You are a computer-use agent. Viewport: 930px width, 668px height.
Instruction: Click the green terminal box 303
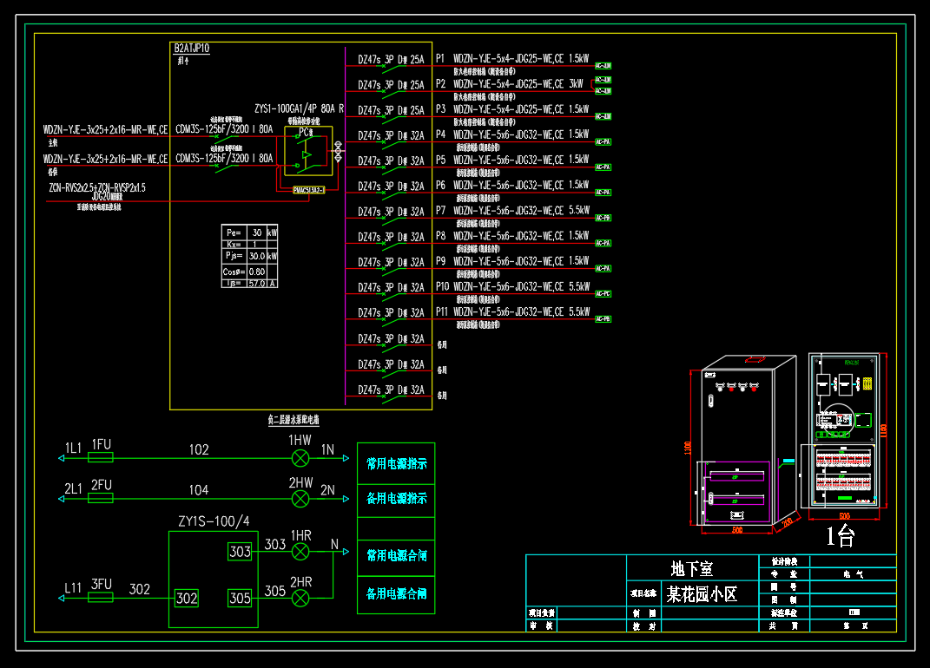coord(240,552)
